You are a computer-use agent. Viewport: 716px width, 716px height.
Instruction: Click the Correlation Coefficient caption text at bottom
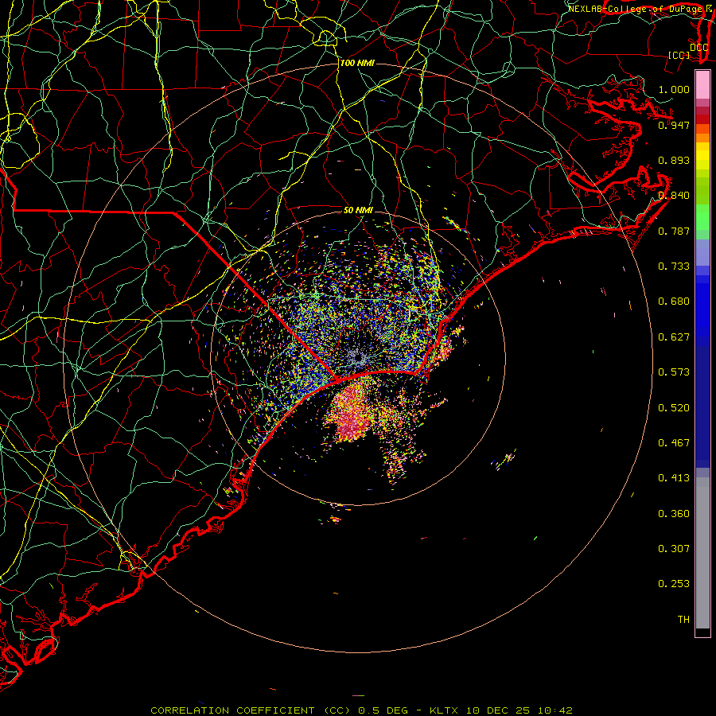coord(360,710)
